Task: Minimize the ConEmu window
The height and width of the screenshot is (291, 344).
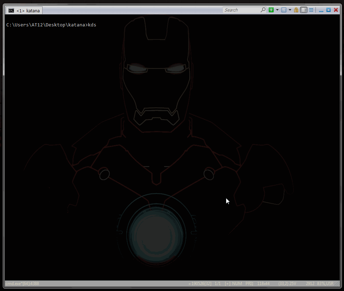Action: click(x=321, y=10)
